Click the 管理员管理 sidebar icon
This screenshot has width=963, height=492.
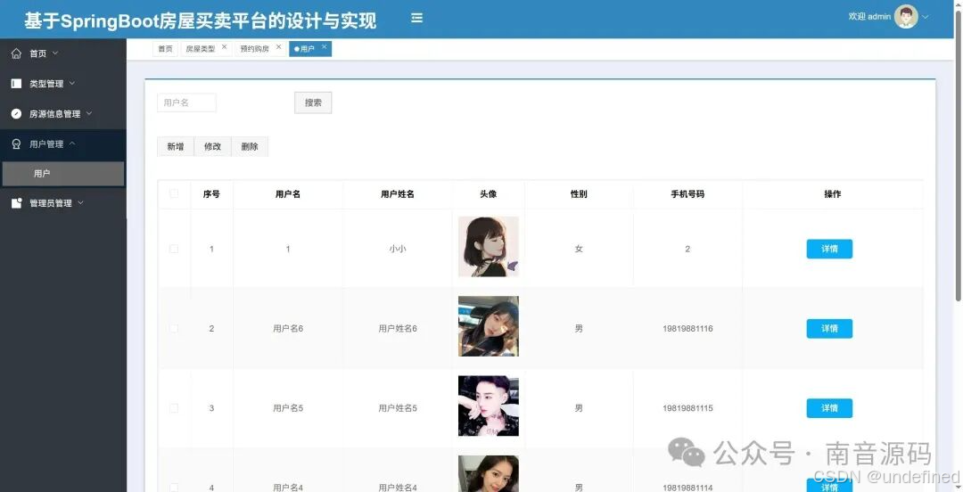tap(17, 202)
